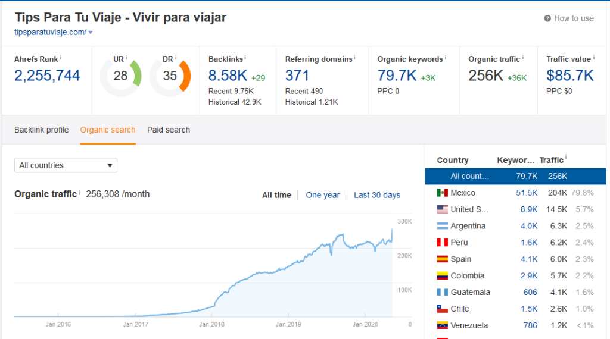Image resolution: width=610 pixels, height=339 pixels.
Task: Click the Peru flag icon
Action: (x=443, y=242)
